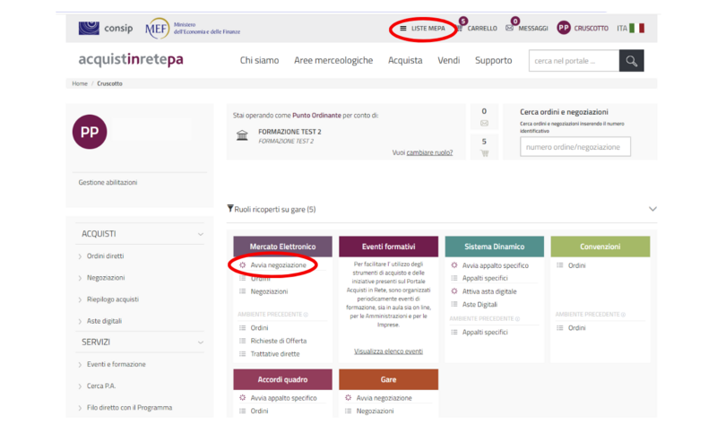Focus the numero ordine/negoziazione field
This screenshot has height=425, width=717.
click(x=575, y=147)
